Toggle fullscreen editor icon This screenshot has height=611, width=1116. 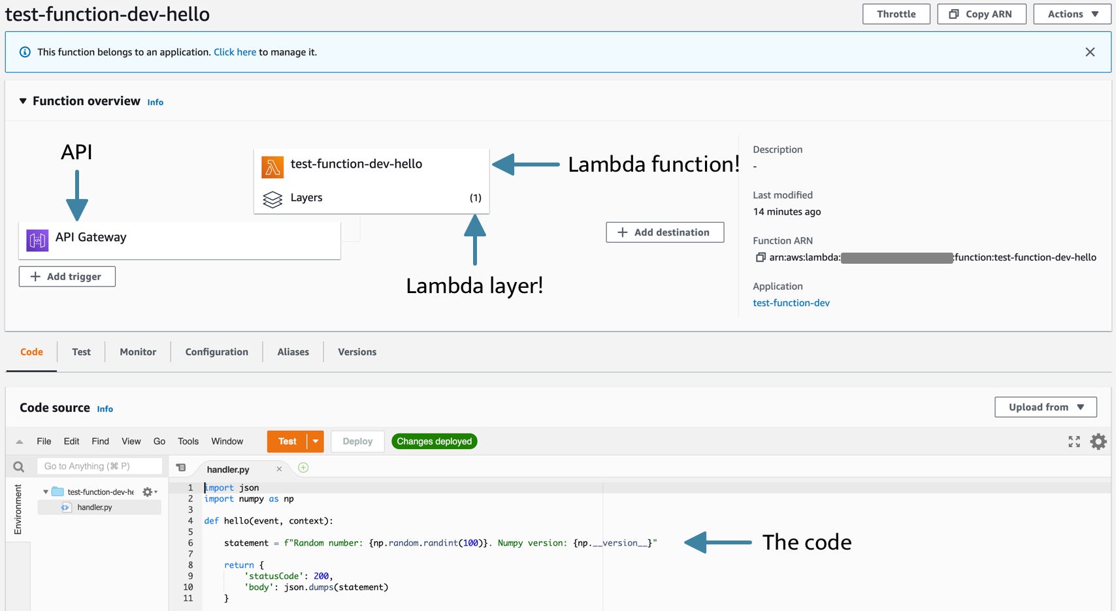pos(1074,442)
